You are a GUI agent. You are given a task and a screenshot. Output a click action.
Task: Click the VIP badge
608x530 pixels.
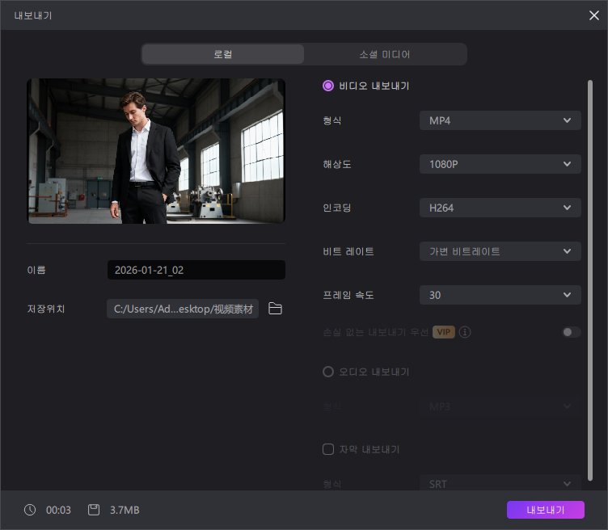444,332
